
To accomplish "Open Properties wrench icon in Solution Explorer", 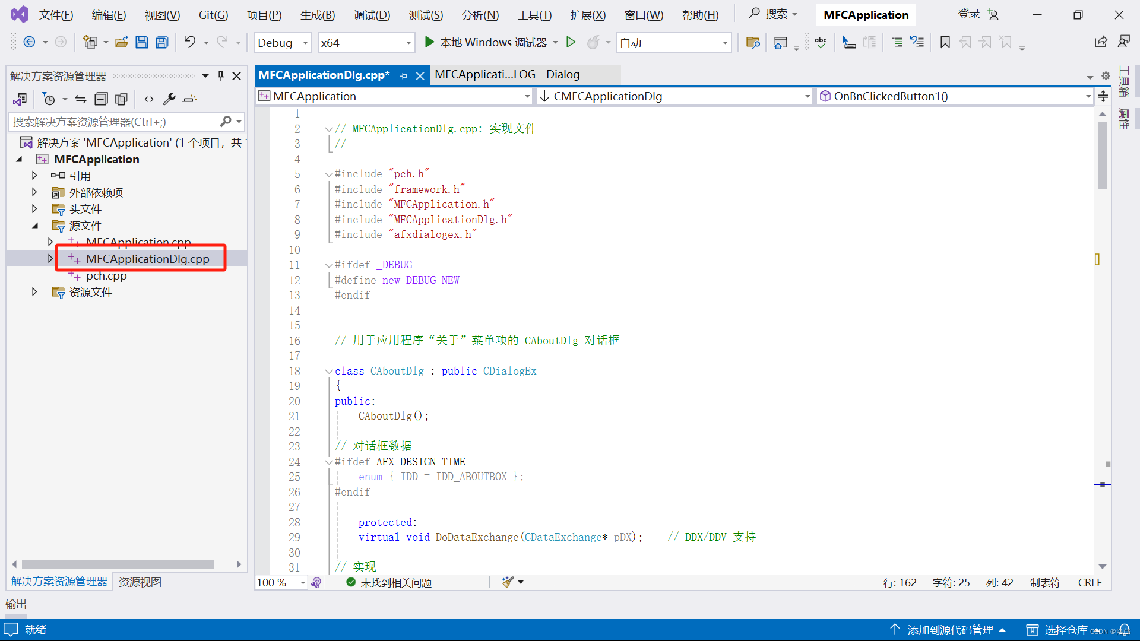I will [x=169, y=99].
